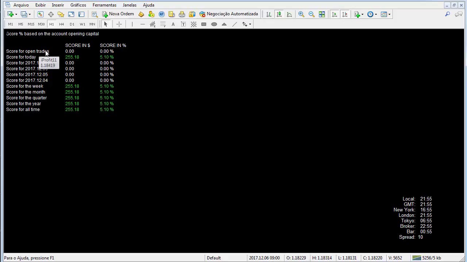Expand the templates dropdown arrow

pos(389,15)
